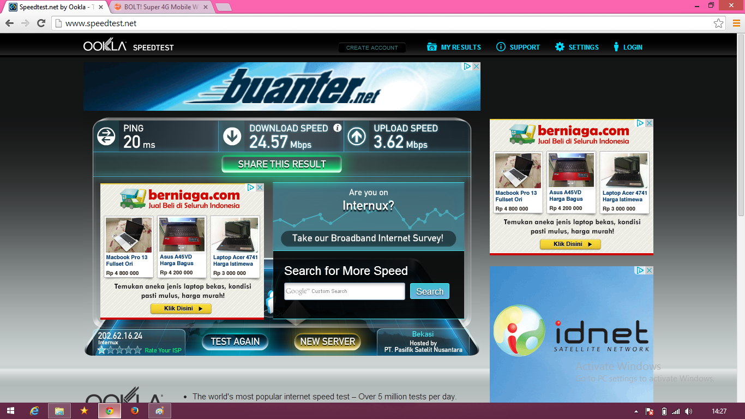Click Macbook Pro 13 thumbnail in left ad
This screenshot has height=419, width=745.
pos(129,235)
